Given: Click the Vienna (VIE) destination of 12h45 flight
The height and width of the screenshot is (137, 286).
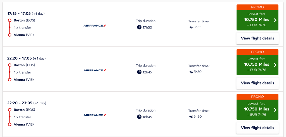Looking at the screenshot, I should click(24, 80).
